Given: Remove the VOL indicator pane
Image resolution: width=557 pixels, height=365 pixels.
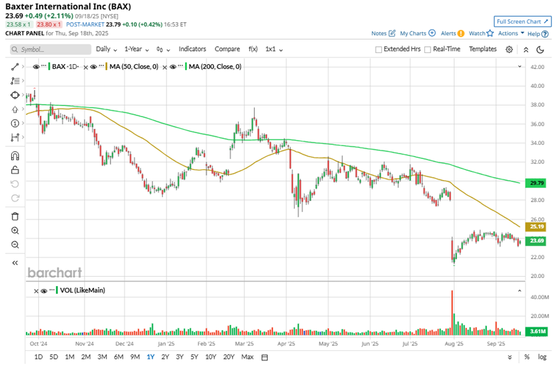Looking at the screenshot, I should pos(36,291).
